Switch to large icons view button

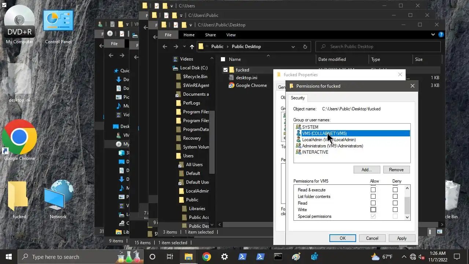click(439, 232)
